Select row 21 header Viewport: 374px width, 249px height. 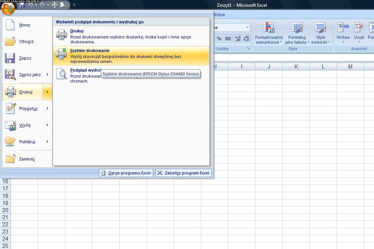tap(5, 217)
